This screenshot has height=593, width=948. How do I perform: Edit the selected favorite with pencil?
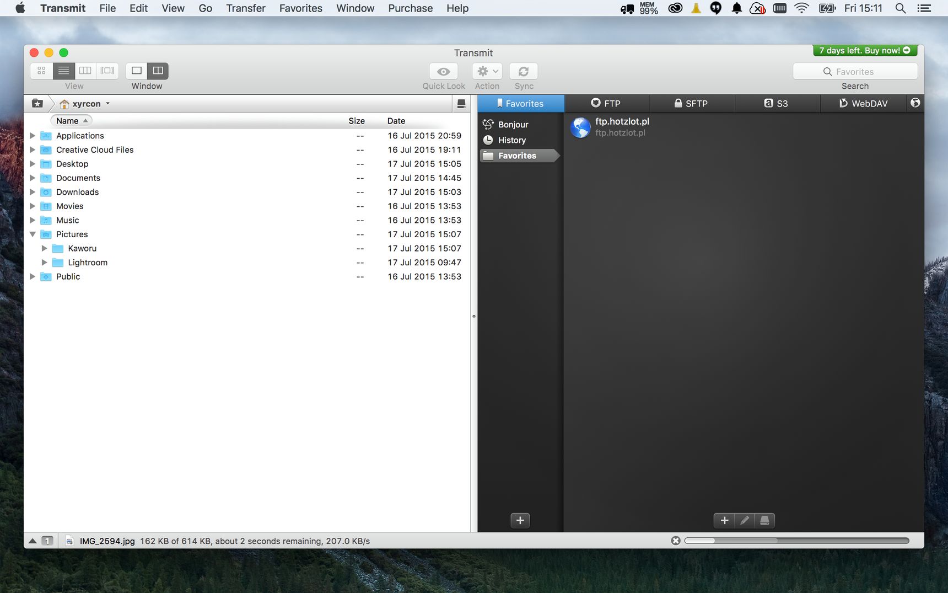pos(745,520)
